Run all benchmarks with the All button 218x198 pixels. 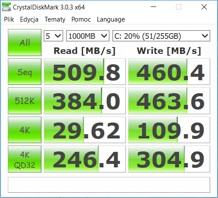[x=25, y=42]
